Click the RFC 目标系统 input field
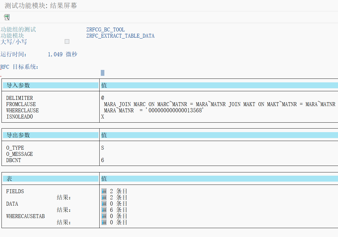 pyautogui.click(x=102, y=72)
